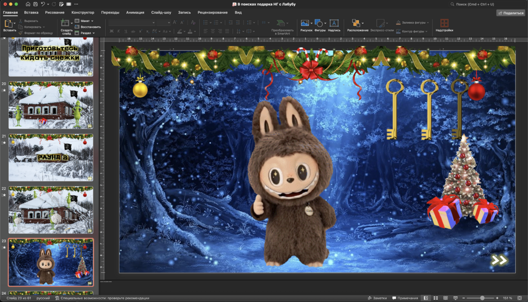Switch to the Анимация tab
The height and width of the screenshot is (302, 528).
coord(135,12)
